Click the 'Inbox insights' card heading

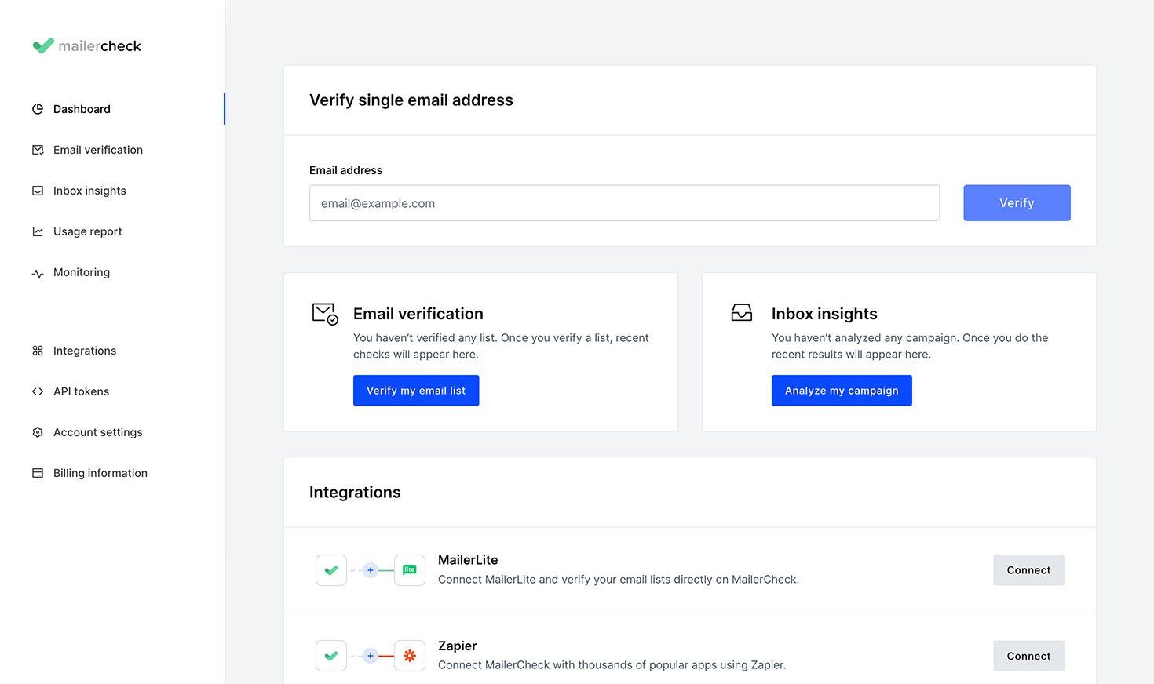[x=824, y=314]
